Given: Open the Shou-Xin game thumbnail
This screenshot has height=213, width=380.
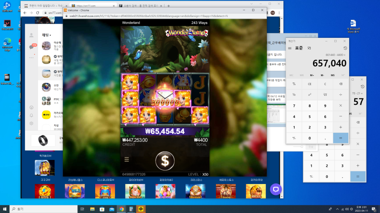Looking at the screenshot, I should point(135,191).
